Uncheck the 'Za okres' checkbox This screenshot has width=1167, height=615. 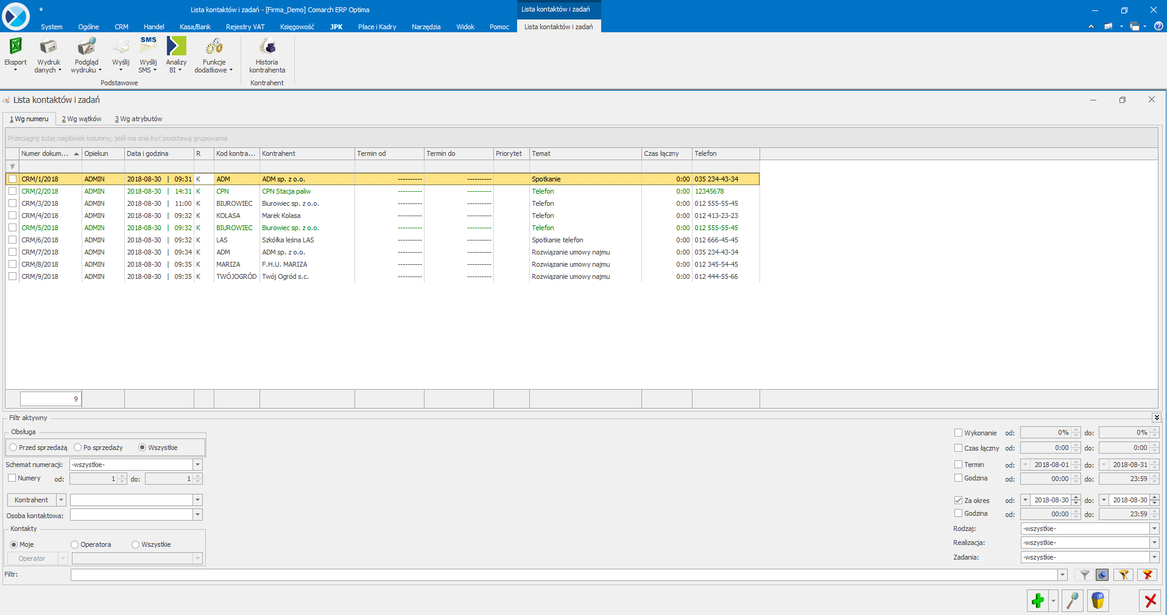coord(958,500)
